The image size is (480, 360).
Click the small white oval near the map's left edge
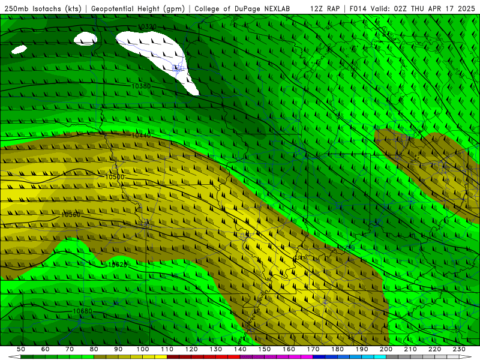pyautogui.click(x=19, y=49)
